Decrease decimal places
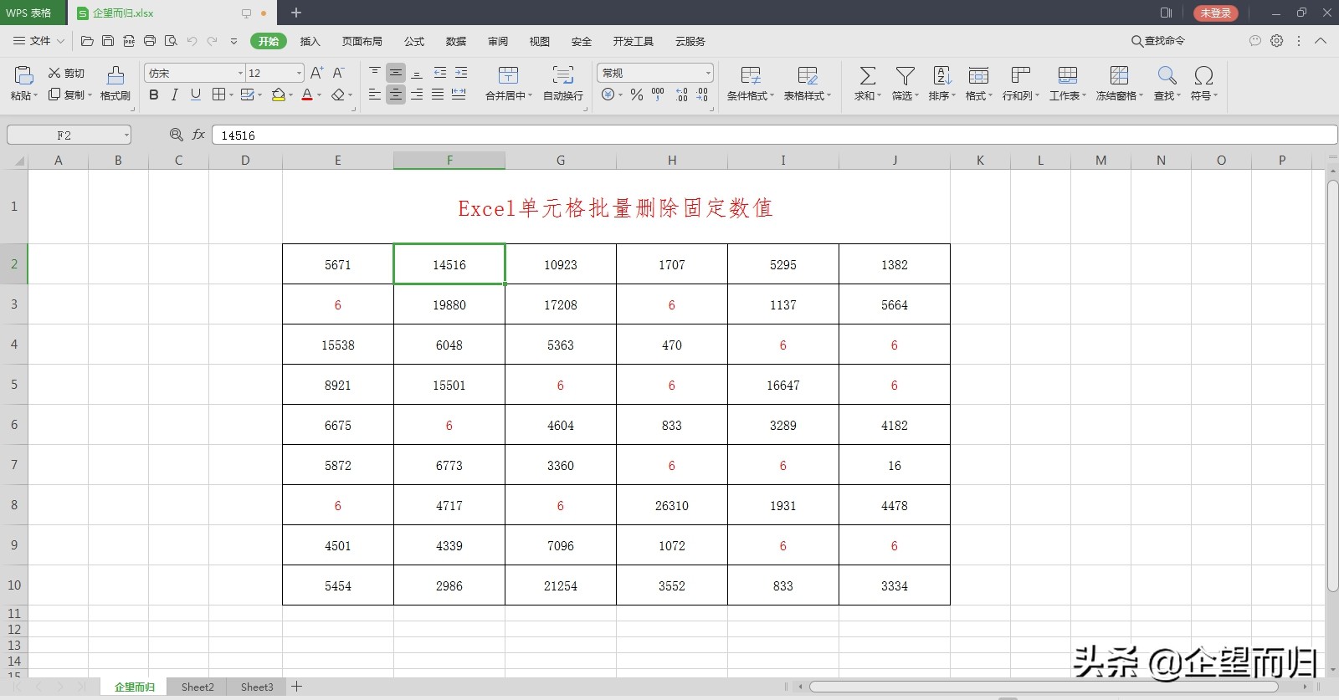This screenshot has height=700, width=1339. coord(702,95)
